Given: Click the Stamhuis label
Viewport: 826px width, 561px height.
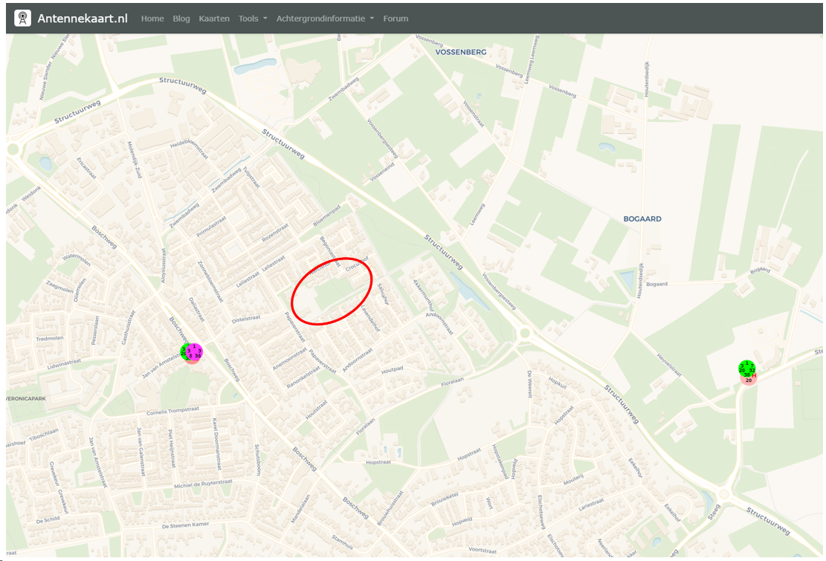Looking at the screenshot, I should pos(343,542).
